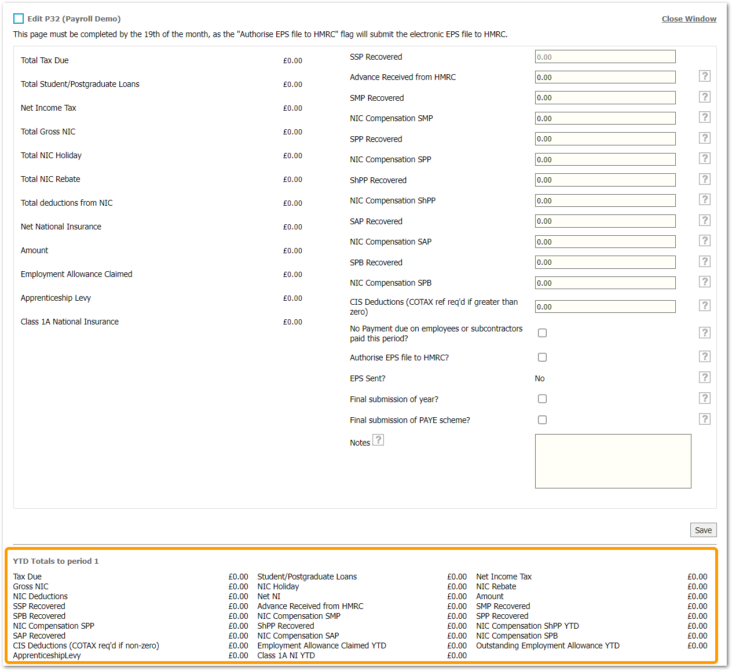Tick the No Payment due checkbox
Image resolution: width=732 pixels, height=671 pixels.
[542, 333]
